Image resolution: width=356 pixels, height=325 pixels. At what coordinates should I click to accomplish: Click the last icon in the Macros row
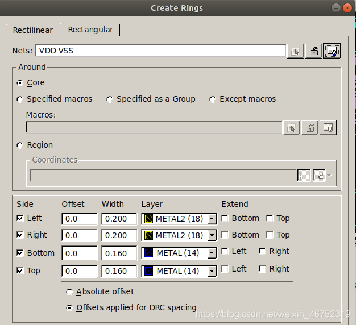click(327, 128)
